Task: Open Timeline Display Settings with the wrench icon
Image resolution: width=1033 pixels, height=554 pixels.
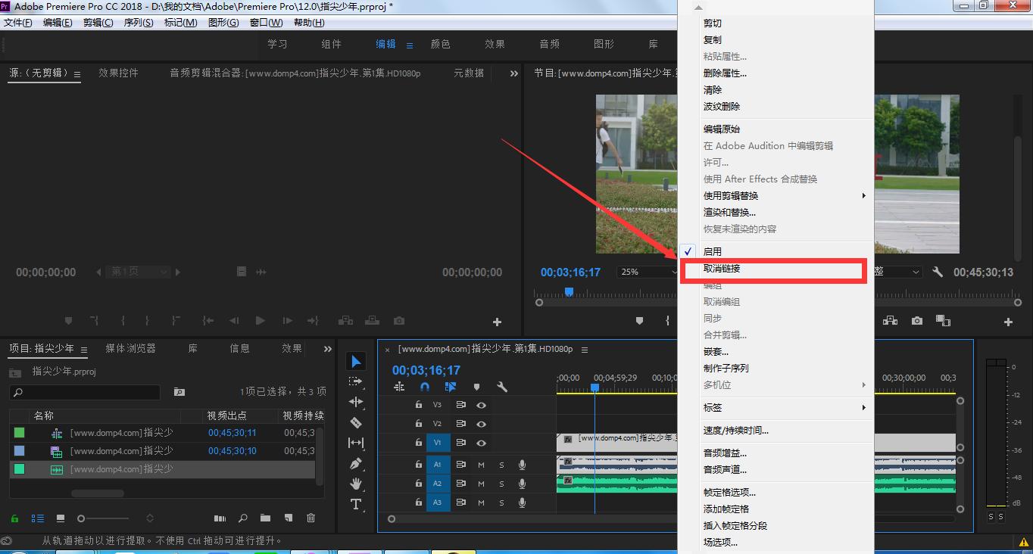Action: (x=503, y=387)
